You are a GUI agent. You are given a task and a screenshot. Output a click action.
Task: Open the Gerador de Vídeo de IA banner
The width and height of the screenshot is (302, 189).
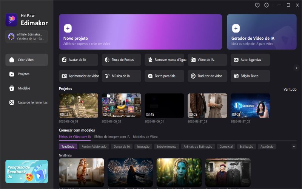(262, 32)
